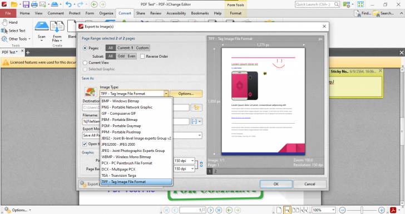
Task: Click the red Adobe PDF launch icon
Action: (393, 210)
